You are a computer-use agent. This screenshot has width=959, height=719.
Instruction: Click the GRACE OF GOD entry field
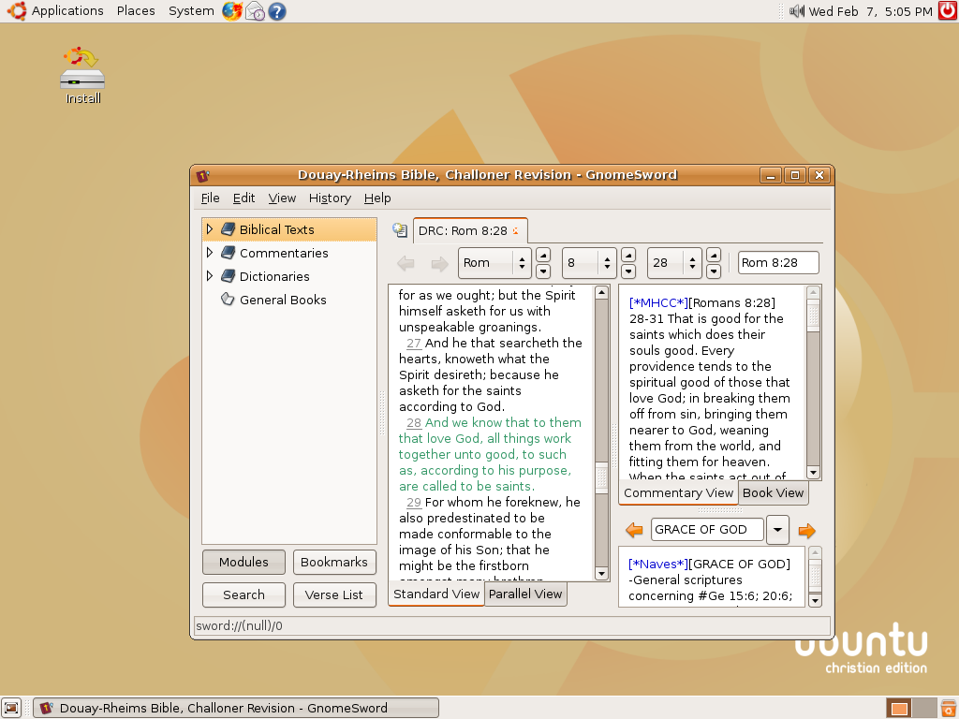[x=707, y=530]
